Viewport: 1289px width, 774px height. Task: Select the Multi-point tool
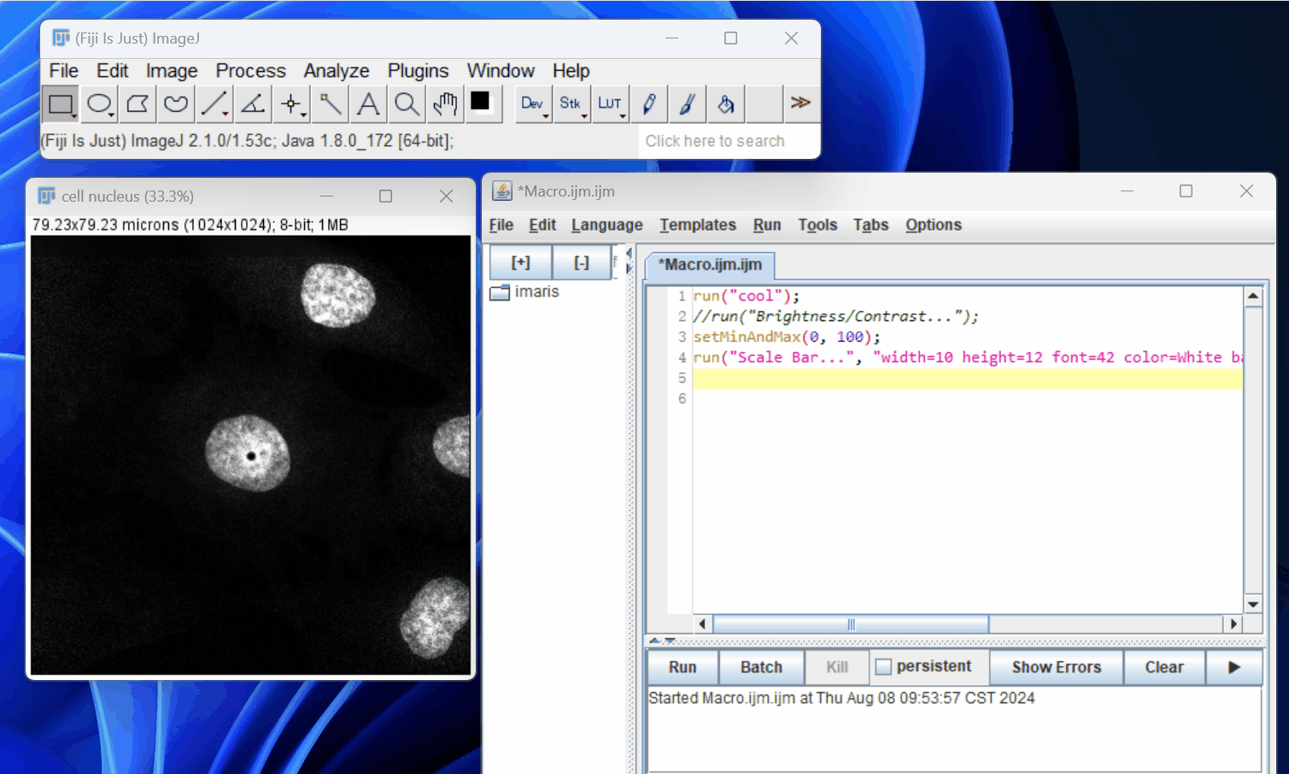pos(291,104)
